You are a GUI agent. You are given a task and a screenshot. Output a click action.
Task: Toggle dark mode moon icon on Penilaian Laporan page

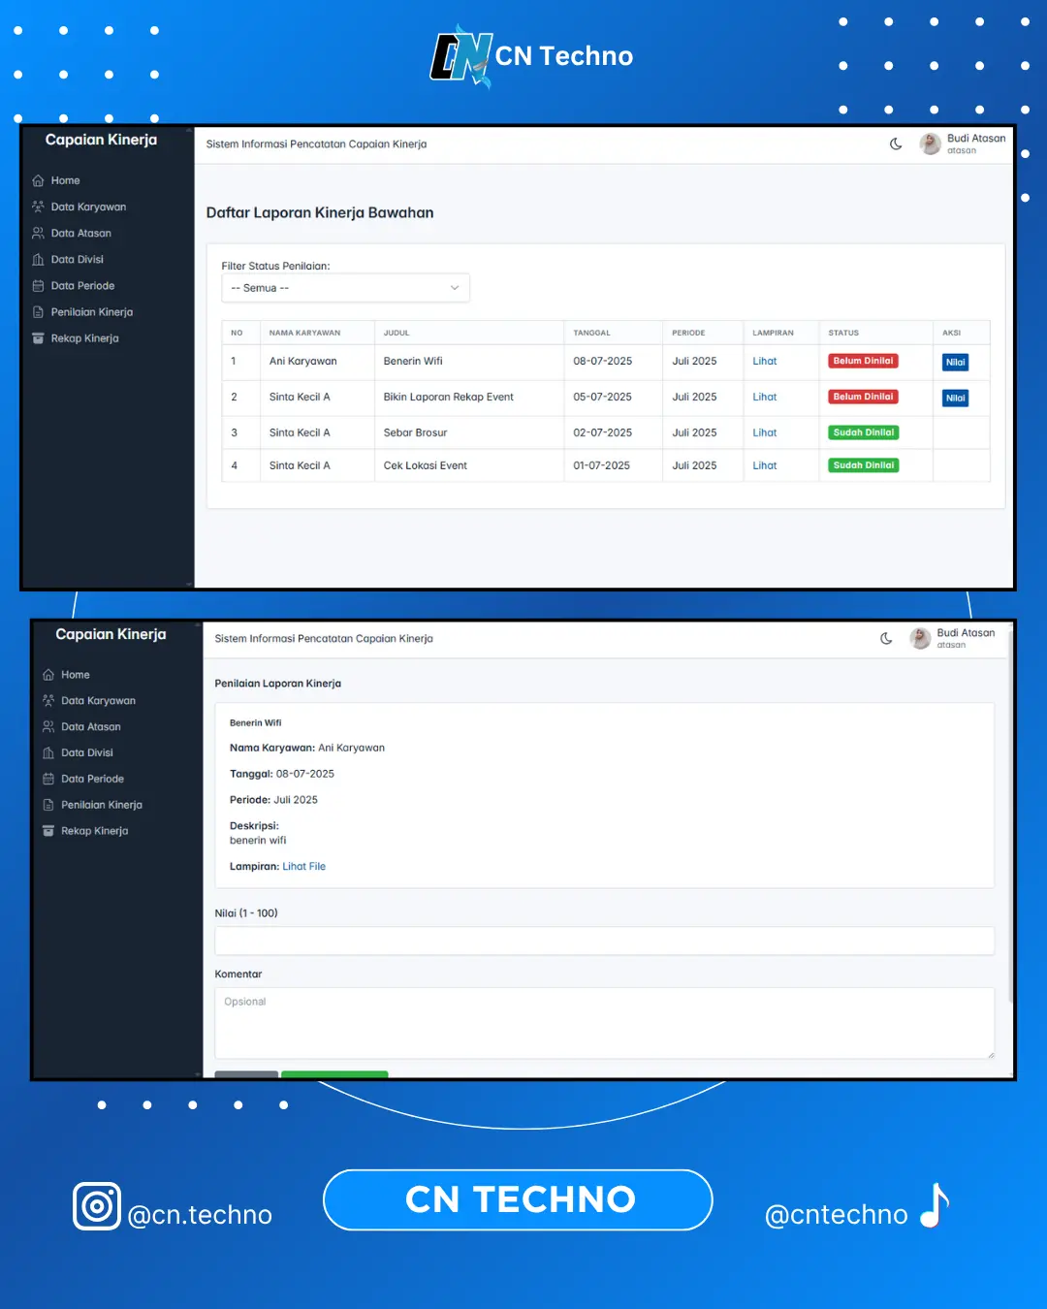pos(886,639)
